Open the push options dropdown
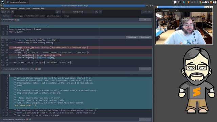Image resolution: width=217 pixels, height=122 pixels. point(152,12)
